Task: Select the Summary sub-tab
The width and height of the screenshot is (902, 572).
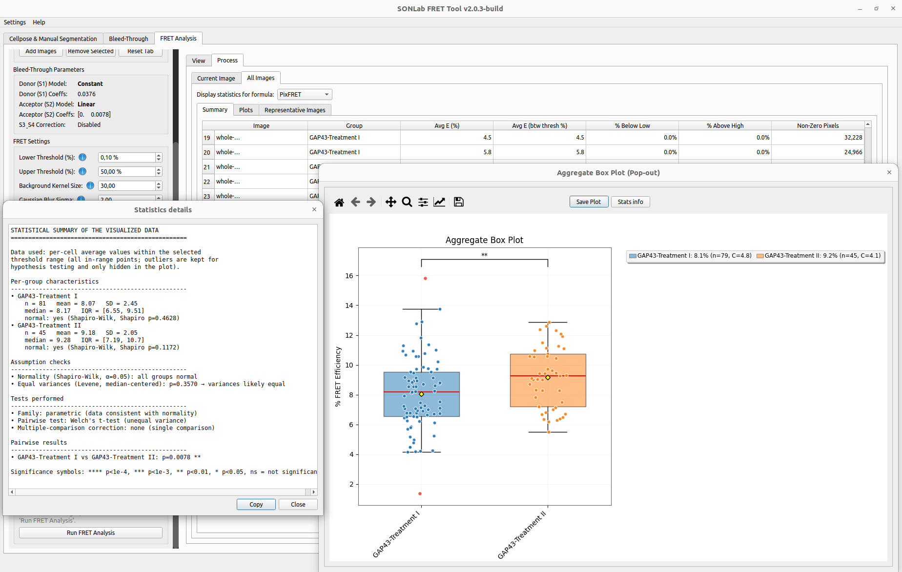Action: (215, 109)
